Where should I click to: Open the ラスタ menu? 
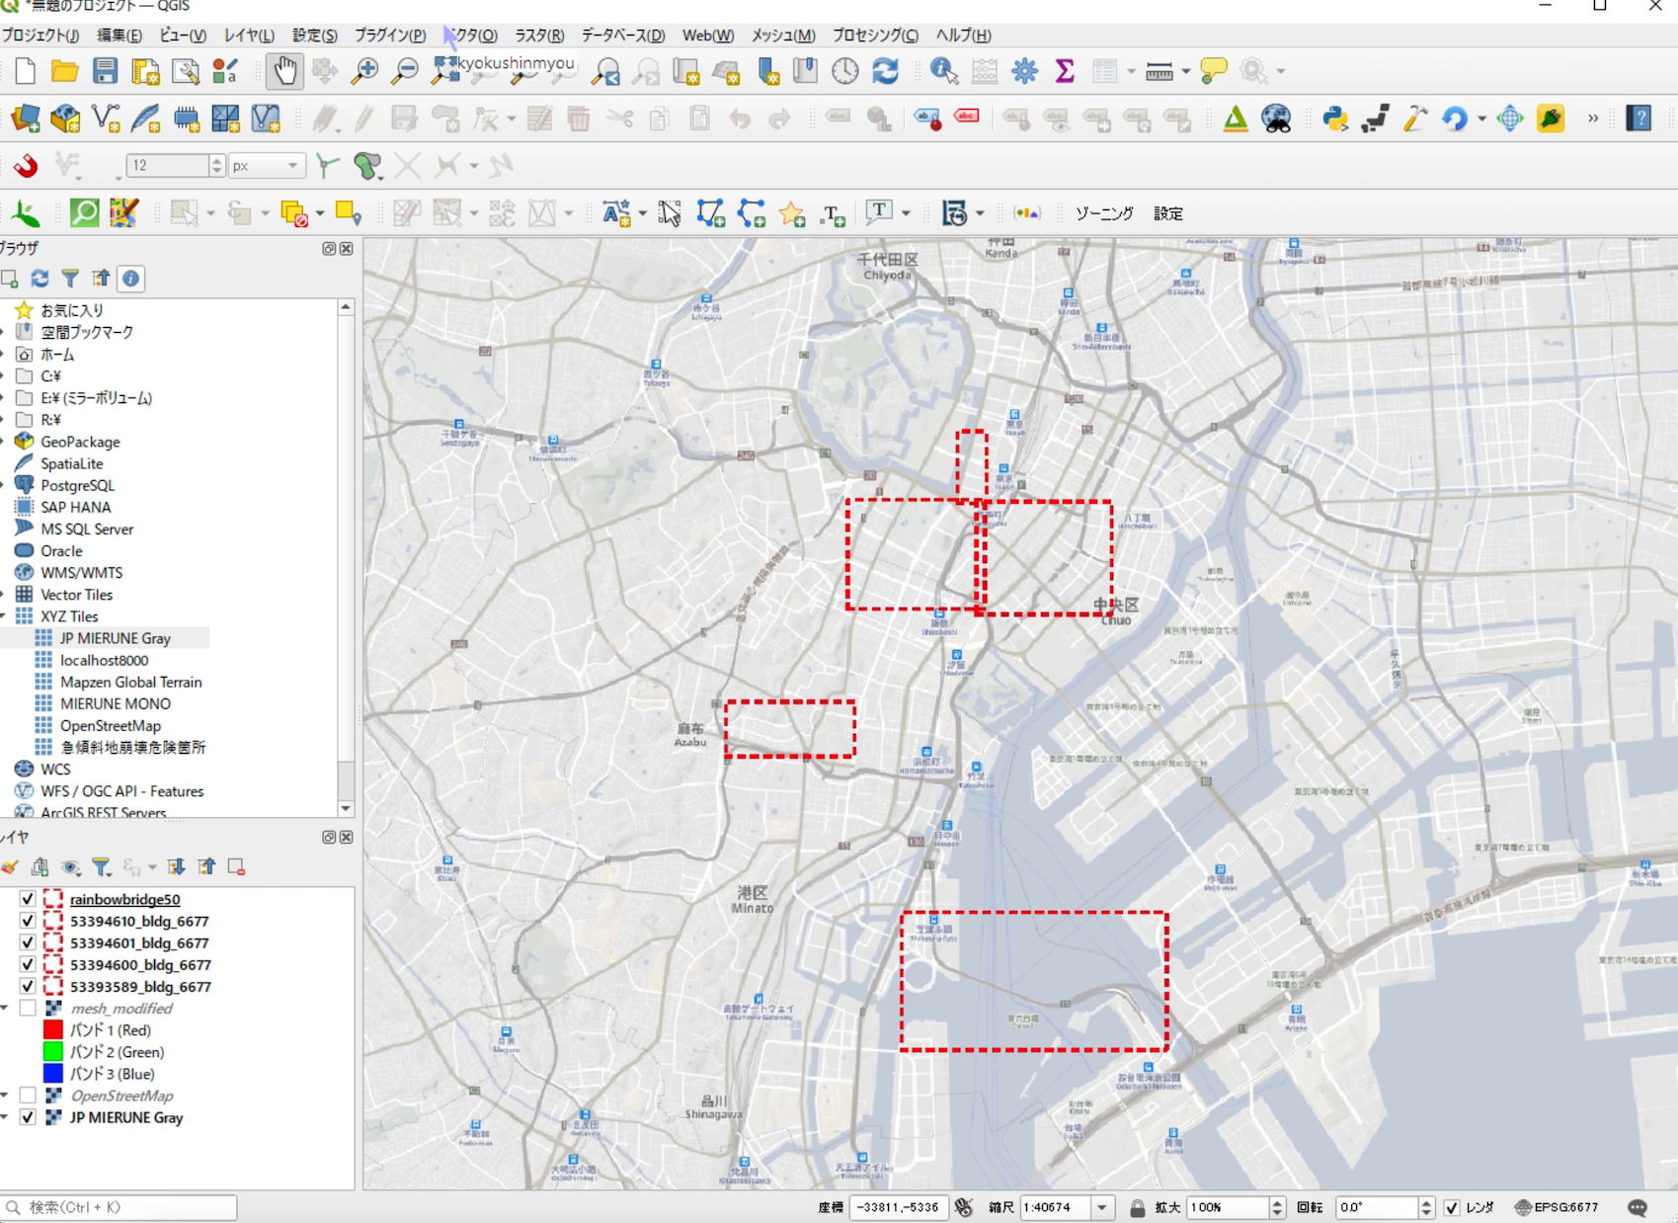(x=539, y=35)
